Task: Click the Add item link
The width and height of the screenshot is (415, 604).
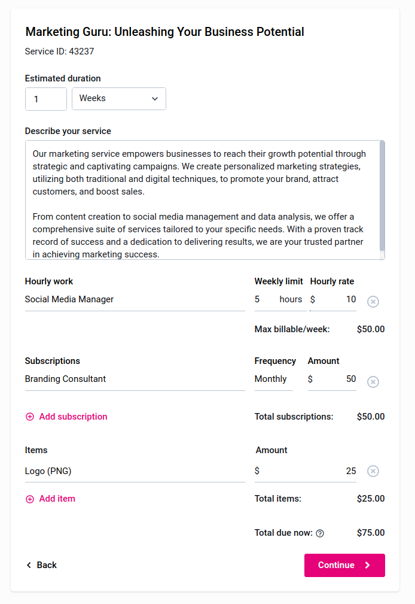Action: 57,499
